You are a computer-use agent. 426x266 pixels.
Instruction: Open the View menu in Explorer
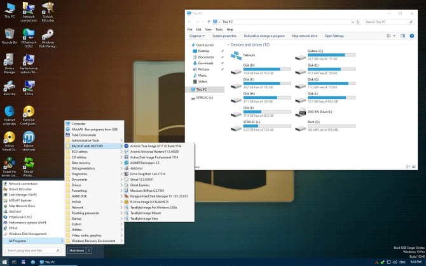coord(208,29)
